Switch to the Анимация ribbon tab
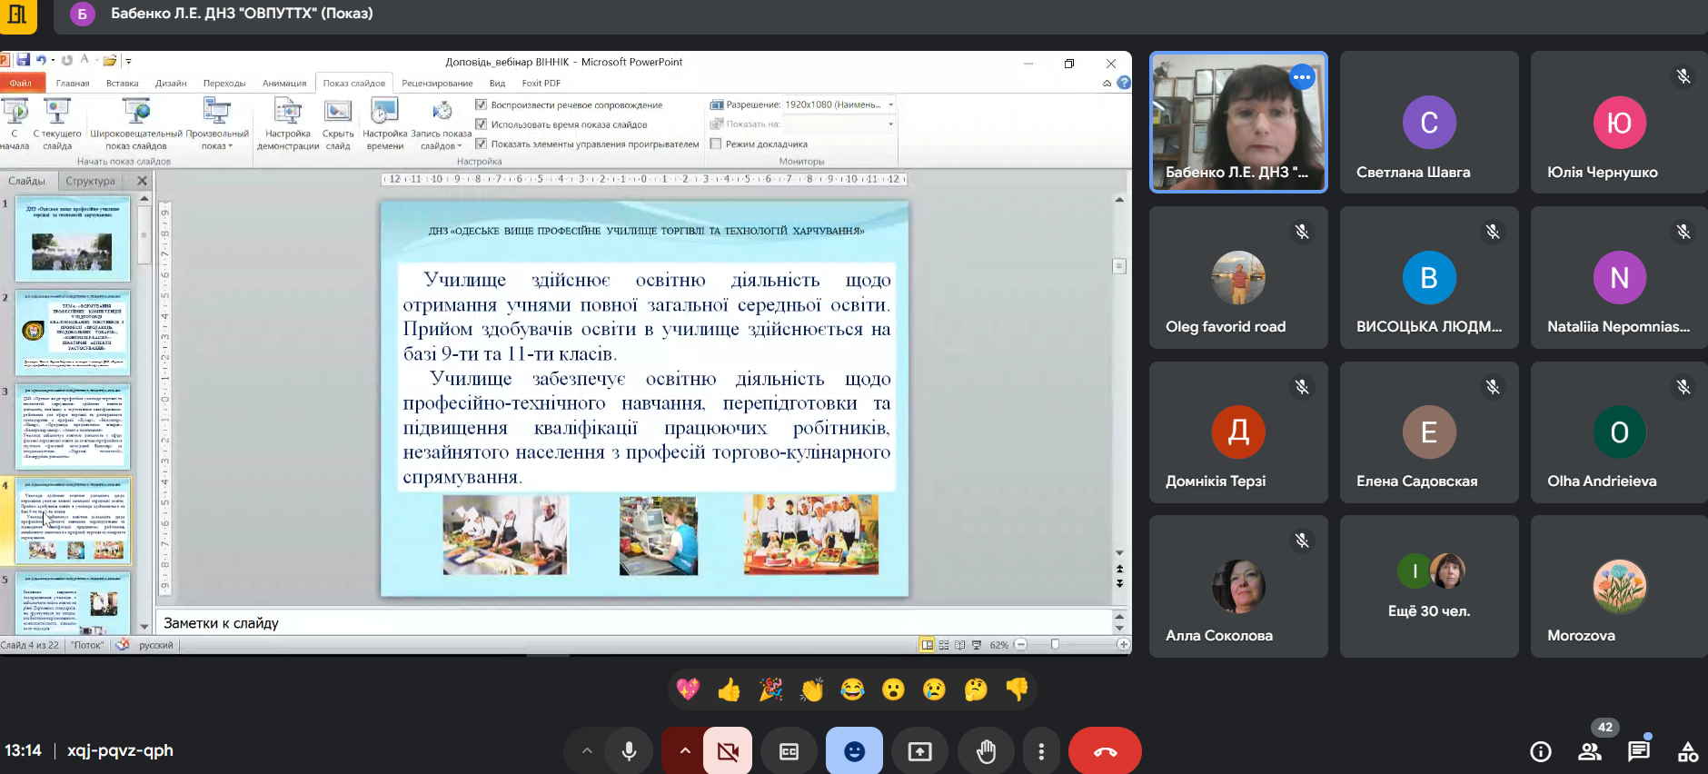The width and height of the screenshot is (1708, 774). pos(284,83)
